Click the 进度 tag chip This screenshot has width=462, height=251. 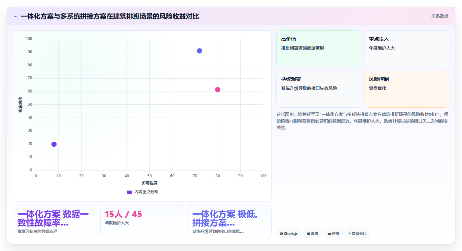(x=333, y=233)
